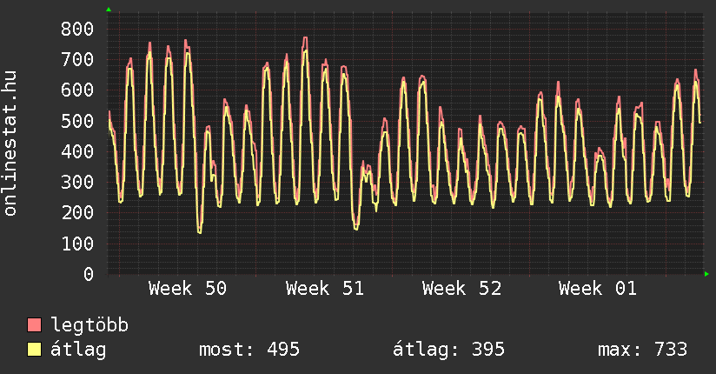Click the 100 y-axis value
The width and height of the screenshot is (716, 374).
[76, 244]
